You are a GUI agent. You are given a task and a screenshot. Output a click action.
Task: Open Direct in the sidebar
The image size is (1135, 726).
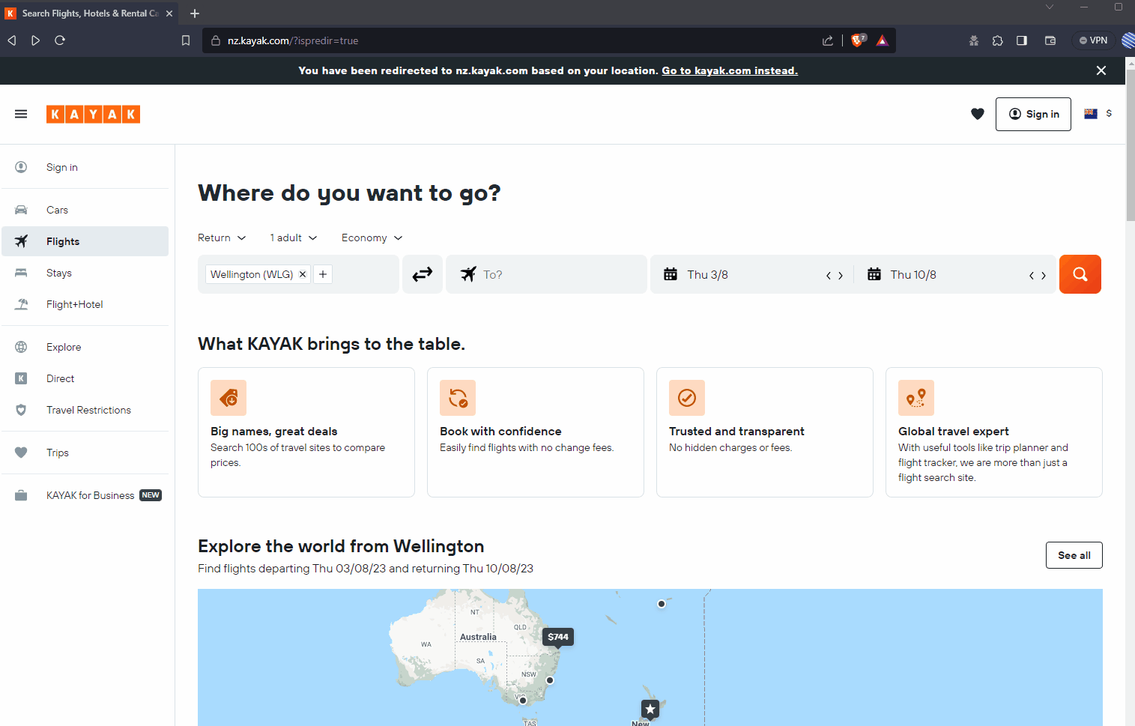point(85,378)
